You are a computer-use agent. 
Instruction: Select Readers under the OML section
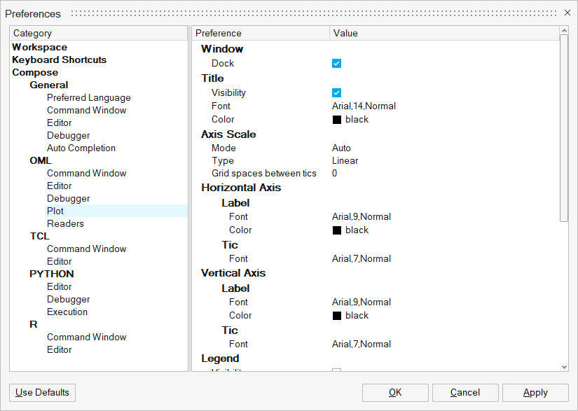click(65, 224)
